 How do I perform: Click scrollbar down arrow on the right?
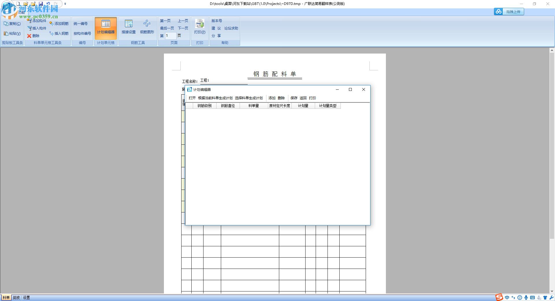pyautogui.click(x=552, y=291)
